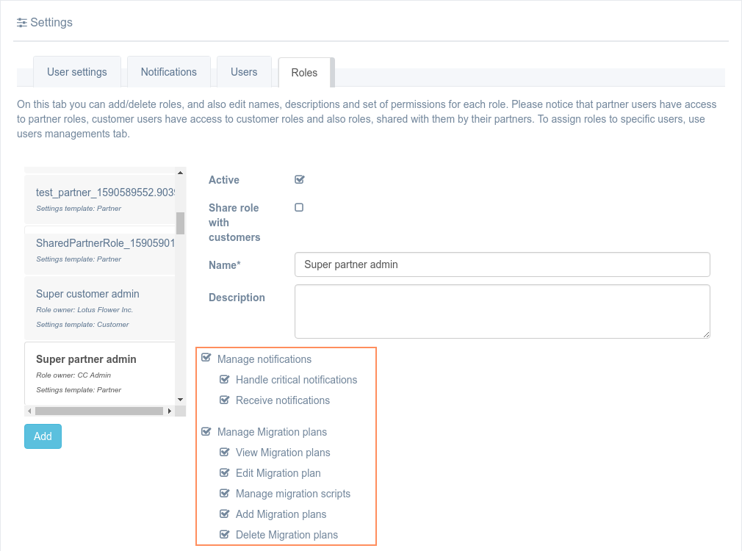This screenshot has width=742, height=551.
Task: Enable Share role with customers
Action: pos(299,207)
